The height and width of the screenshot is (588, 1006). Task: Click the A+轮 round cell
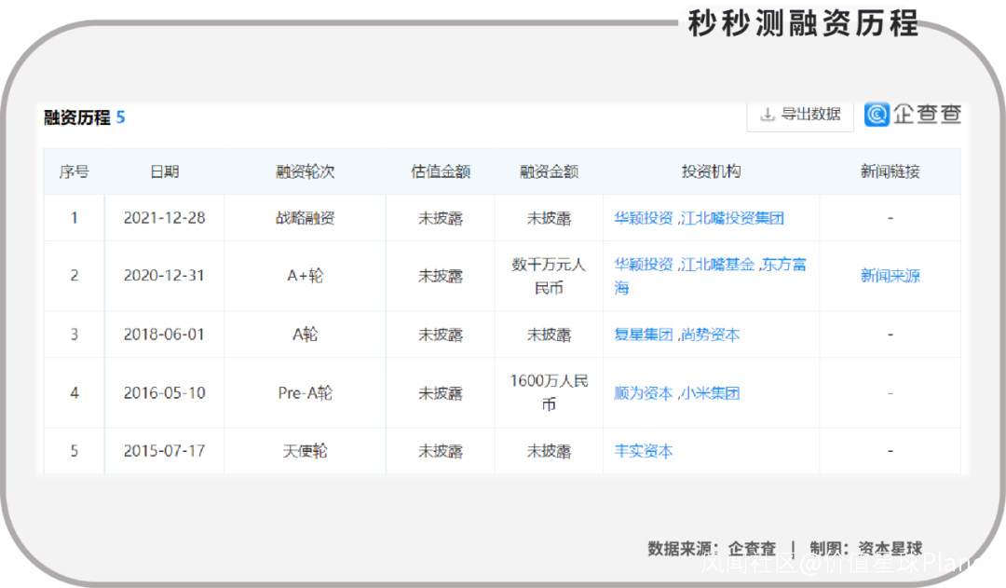(x=305, y=276)
